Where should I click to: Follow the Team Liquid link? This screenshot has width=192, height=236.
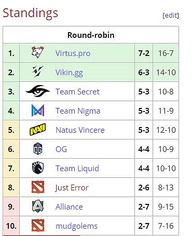point(77,169)
